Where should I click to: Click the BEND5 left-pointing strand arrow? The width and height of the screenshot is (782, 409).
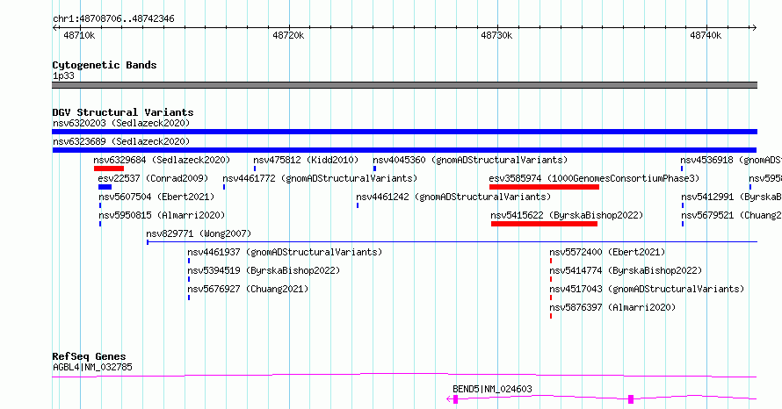point(449,399)
